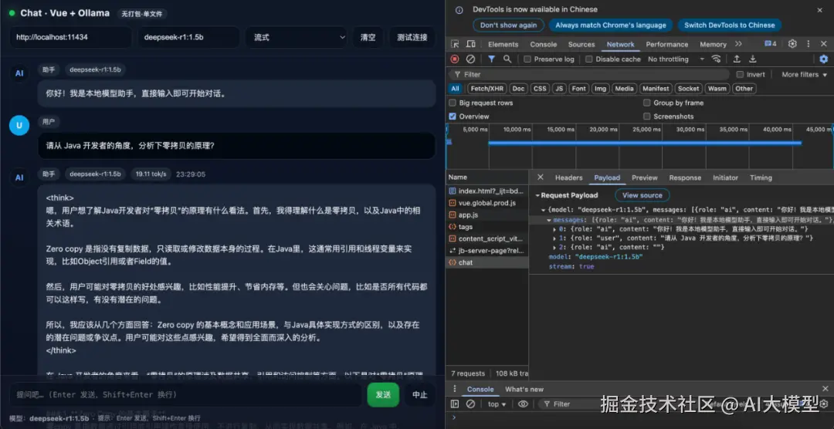Open the Timing tab of the request

761,177
